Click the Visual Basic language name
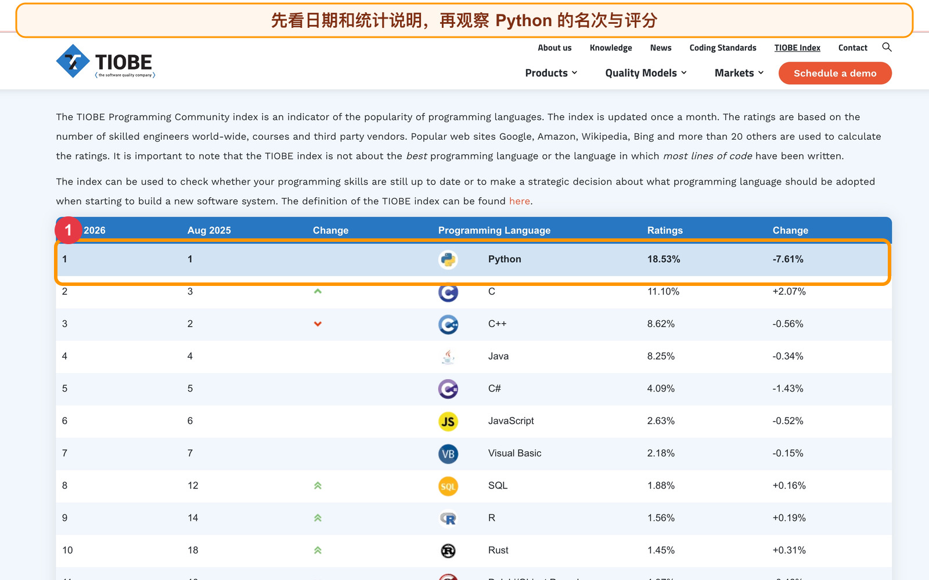 coord(514,453)
